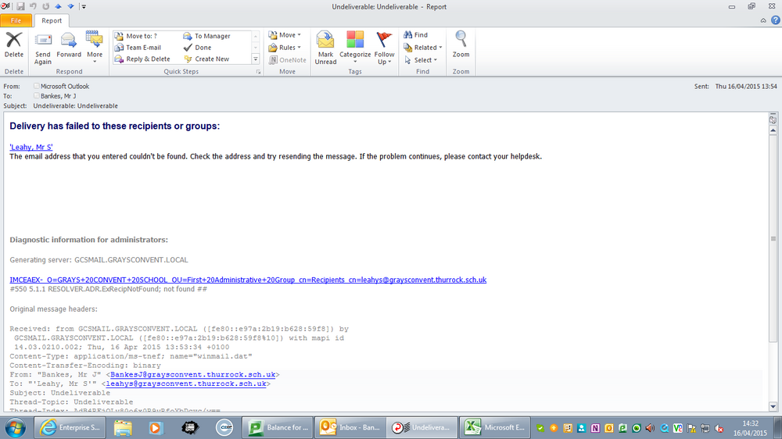The image size is (782, 439).
Task: Open the Select dropdown
Action: pyautogui.click(x=421, y=60)
